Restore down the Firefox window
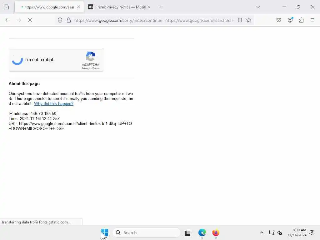 (298, 7)
